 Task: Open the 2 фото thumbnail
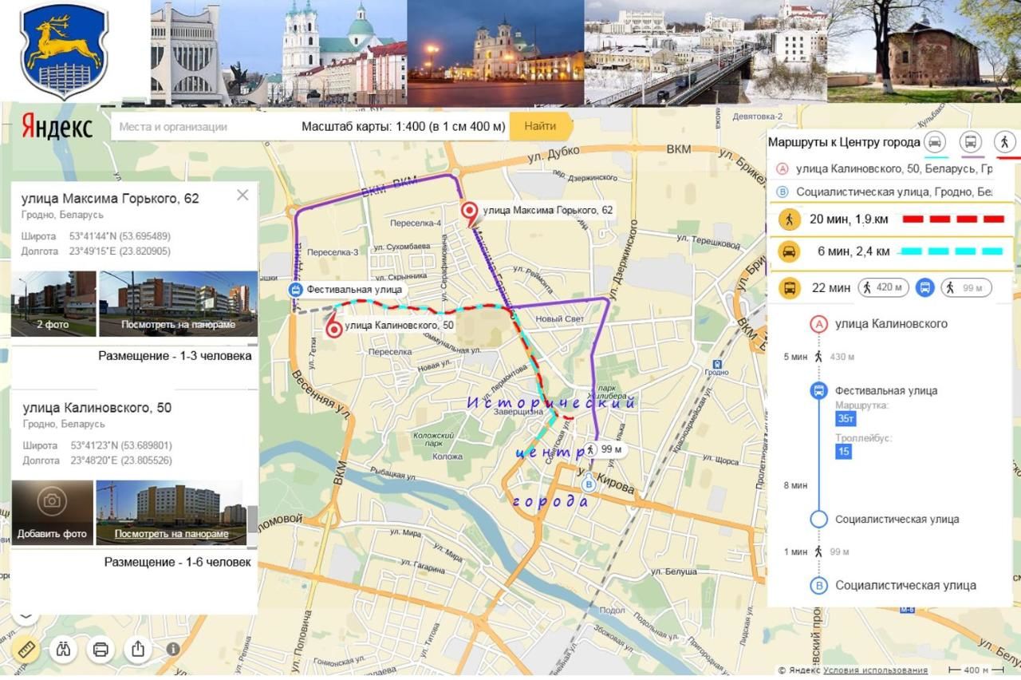[x=53, y=304]
